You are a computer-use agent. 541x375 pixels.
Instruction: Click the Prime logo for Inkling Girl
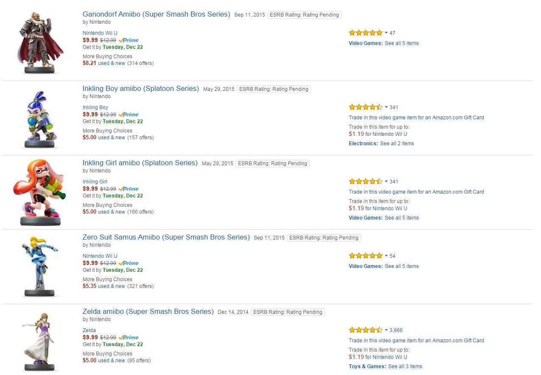point(129,189)
